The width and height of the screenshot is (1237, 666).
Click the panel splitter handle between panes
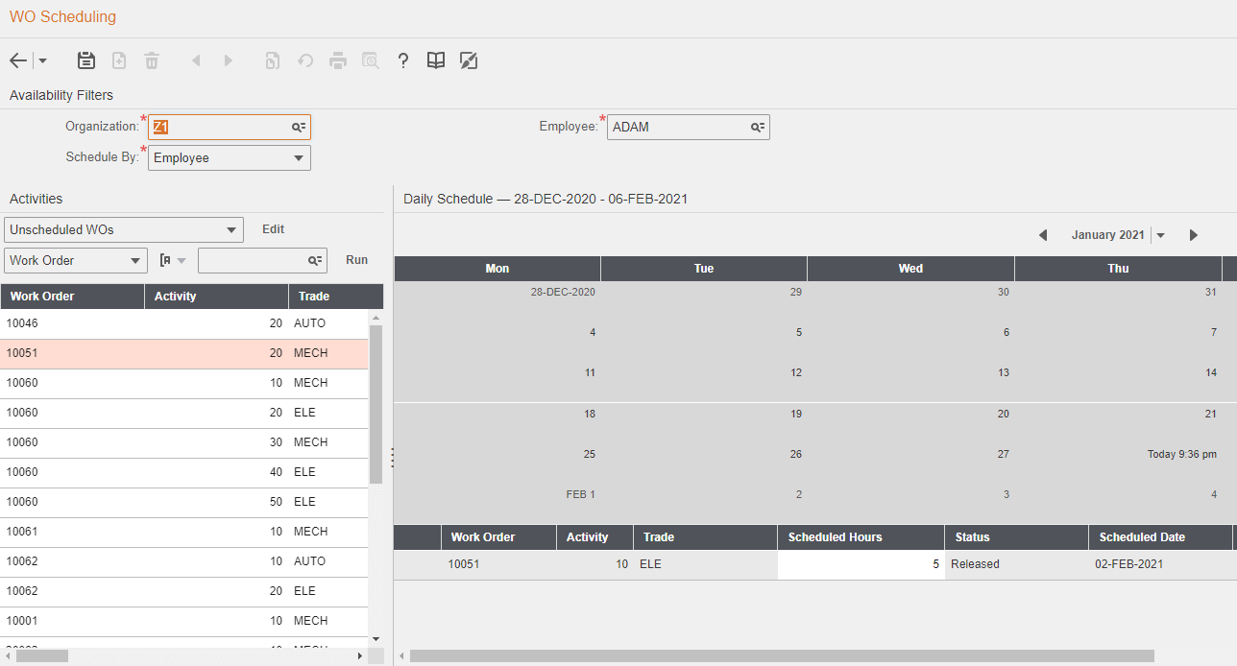pyautogui.click(x=392, y=459)
